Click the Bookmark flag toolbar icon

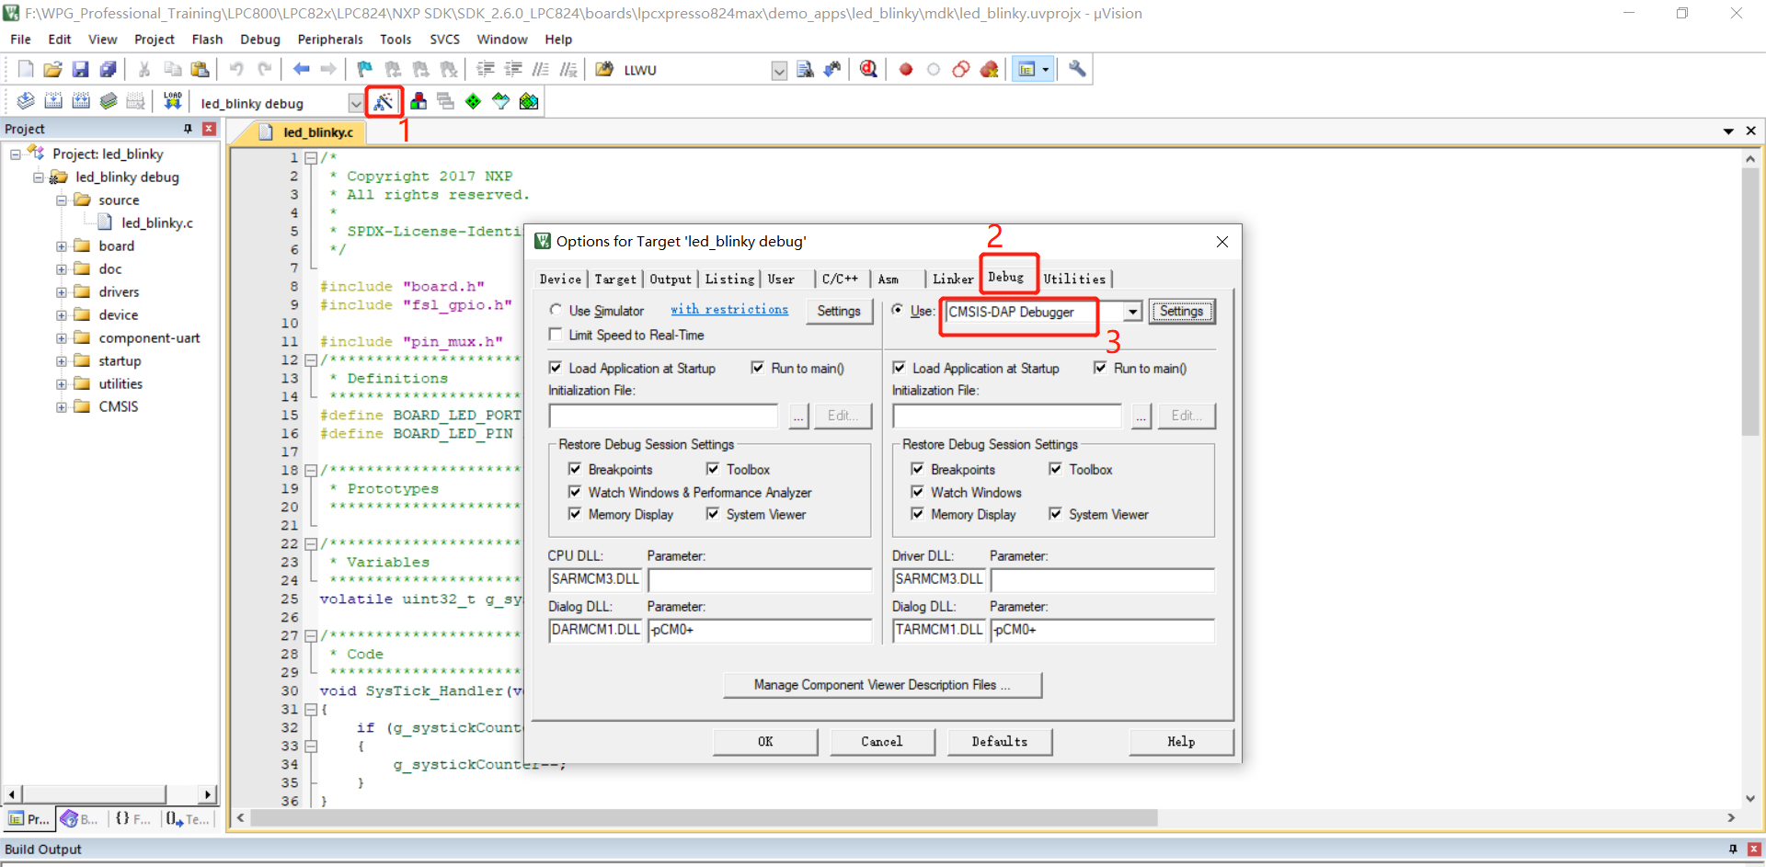point(365,69)
